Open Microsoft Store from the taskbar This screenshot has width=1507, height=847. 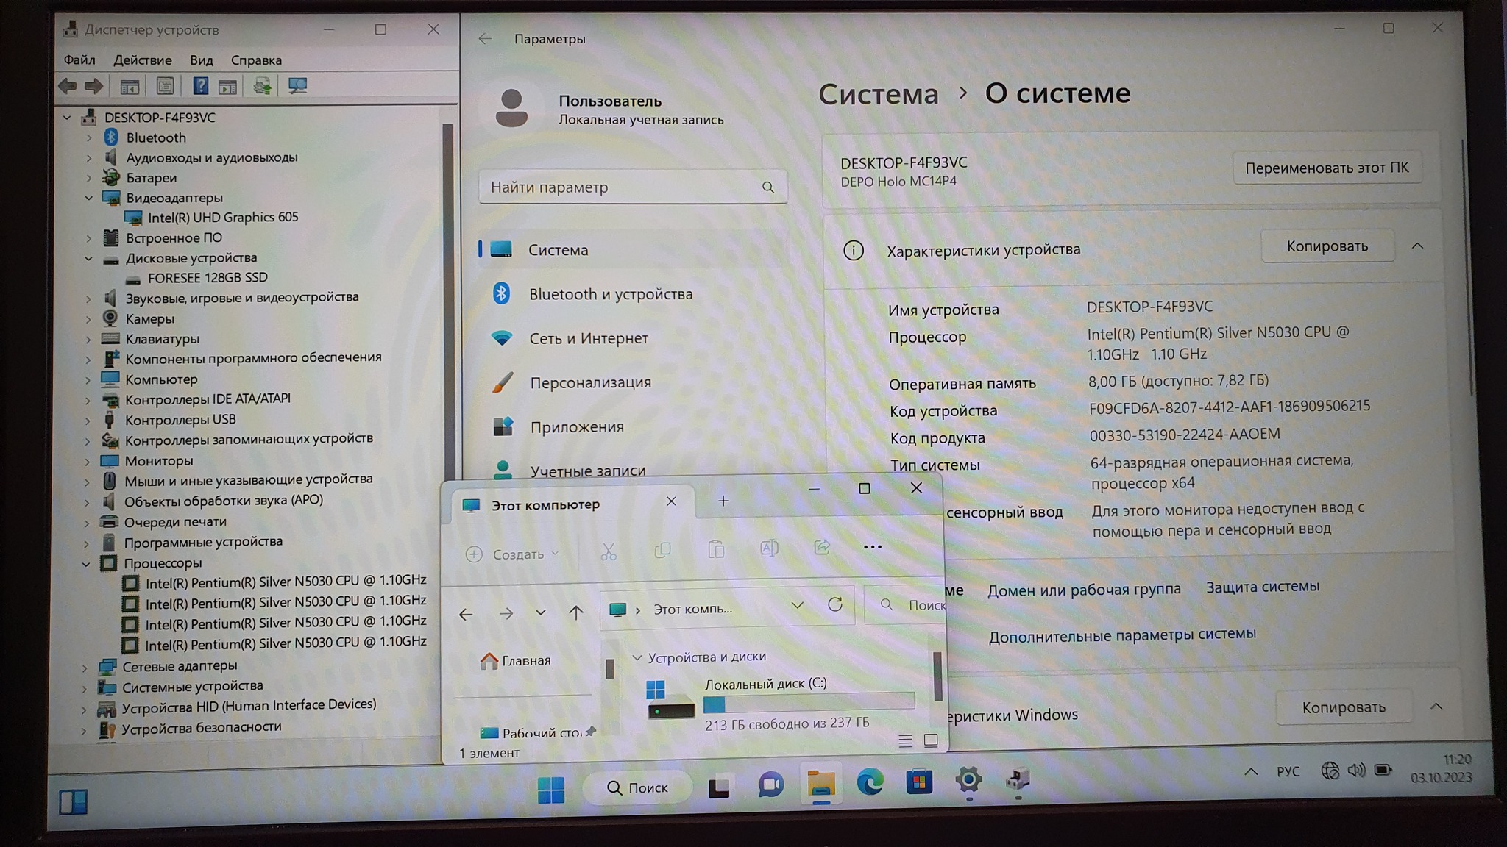(919, 782)
